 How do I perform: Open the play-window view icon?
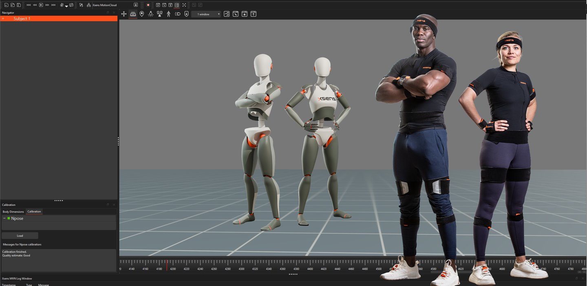coord(158,5)
